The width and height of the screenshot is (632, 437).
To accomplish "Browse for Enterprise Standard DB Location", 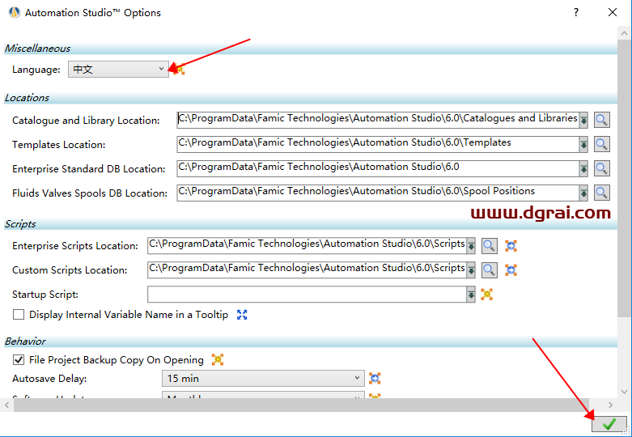I will click(x=601, y=168).
